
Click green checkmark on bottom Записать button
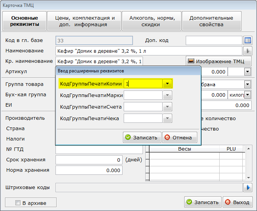tap(189, 202)
